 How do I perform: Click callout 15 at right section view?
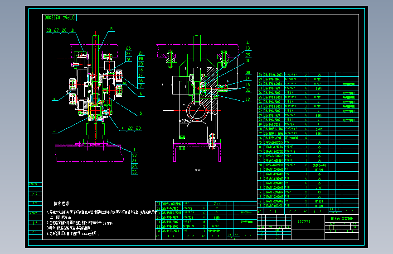[x=248, y=85]
